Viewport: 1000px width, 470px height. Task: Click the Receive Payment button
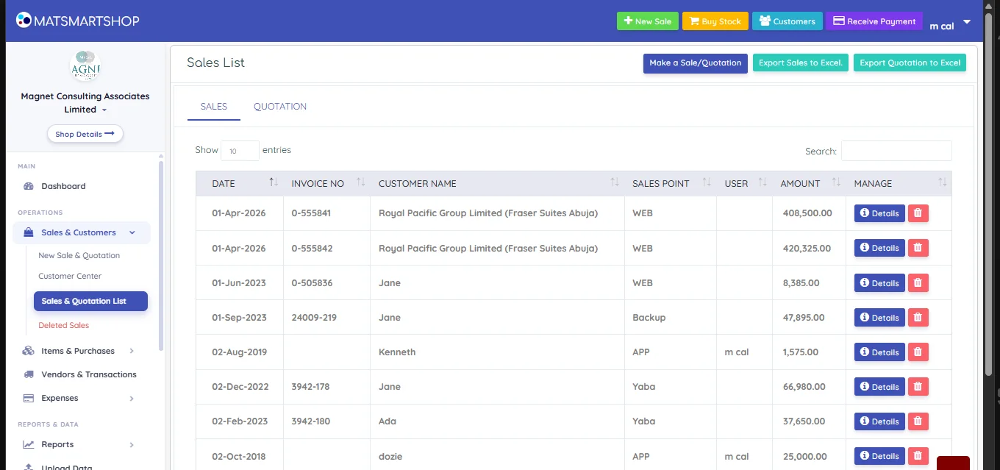(874, 21)
